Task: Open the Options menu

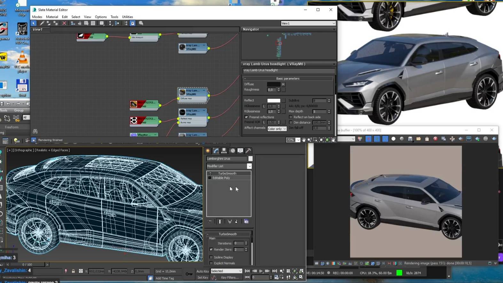Action: point(101,17)
